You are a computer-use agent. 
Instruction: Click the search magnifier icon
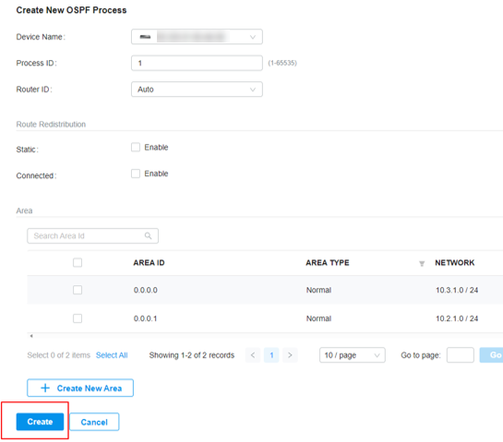click(x=148, y=235)
